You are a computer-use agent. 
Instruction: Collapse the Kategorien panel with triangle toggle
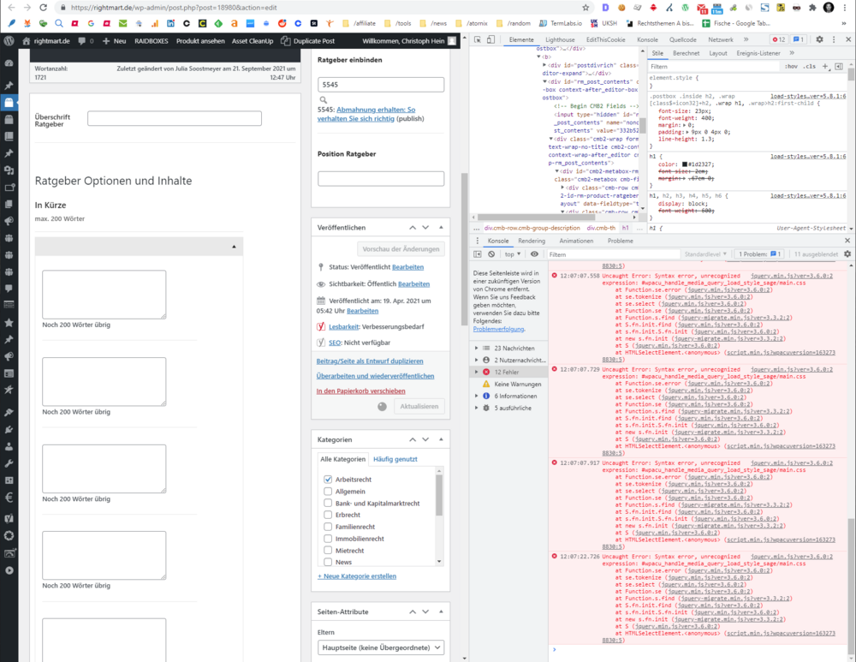pyautogui.click(x=441, y=439)
